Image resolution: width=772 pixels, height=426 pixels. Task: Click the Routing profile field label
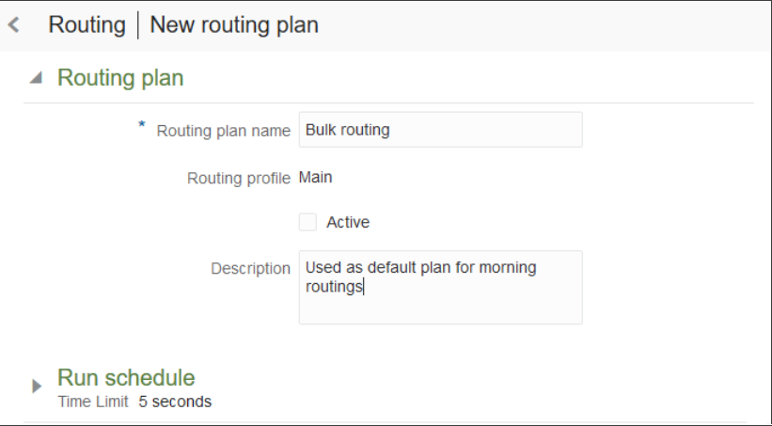[x=239, y=177]
